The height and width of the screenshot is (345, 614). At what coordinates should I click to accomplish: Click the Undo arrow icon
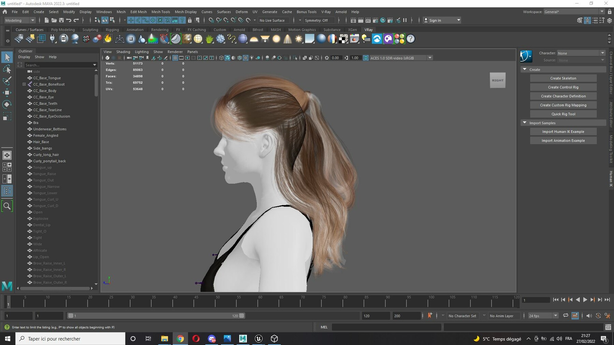pos(69,20)
